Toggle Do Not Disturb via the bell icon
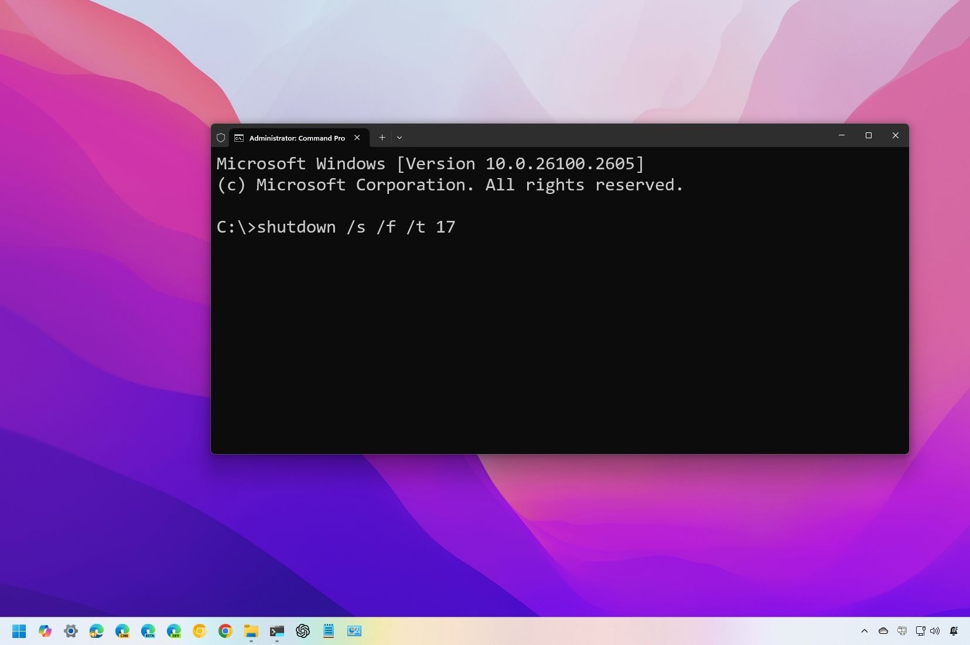This screenshot has width=970, height=645. coord(954,631)
